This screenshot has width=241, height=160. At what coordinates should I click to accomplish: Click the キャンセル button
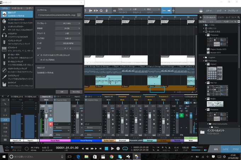[x=76, y=92]
